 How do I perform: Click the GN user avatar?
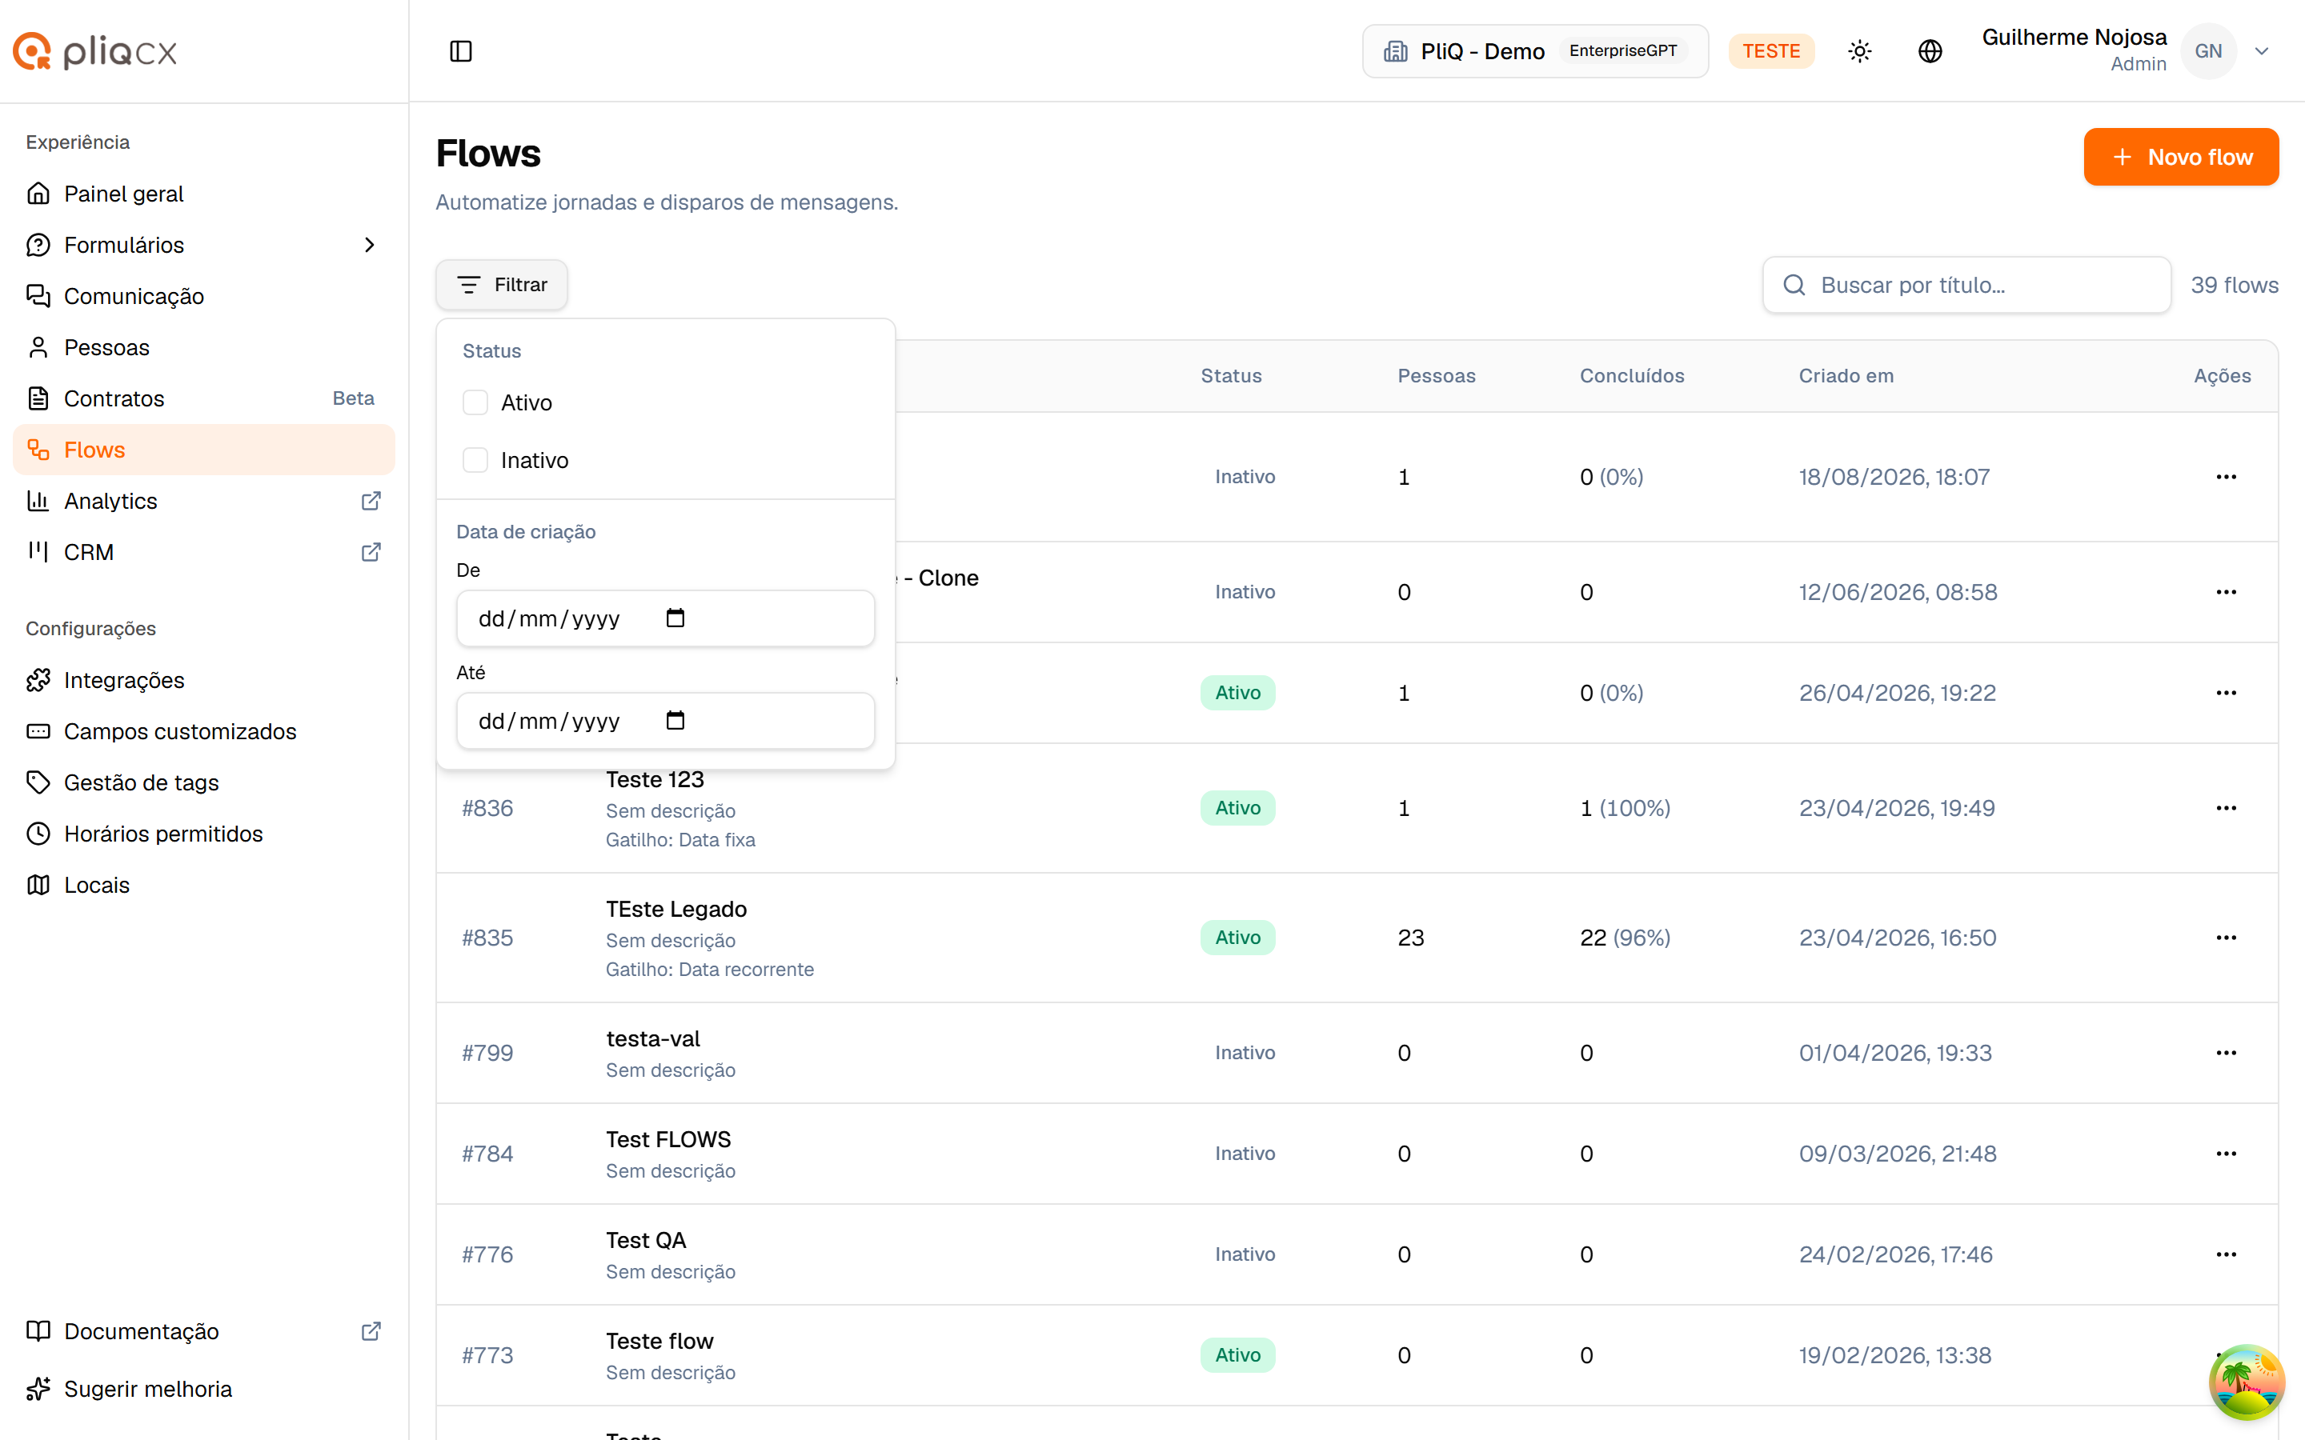pos(2208,51)
